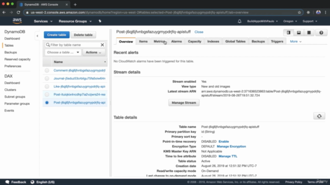Switch to the Triggers tab
This screenshot has height=185, width=330.
click(277, 42)
